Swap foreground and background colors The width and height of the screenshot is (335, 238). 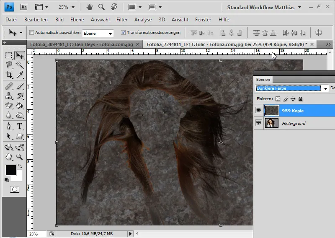tap(20, 166)
